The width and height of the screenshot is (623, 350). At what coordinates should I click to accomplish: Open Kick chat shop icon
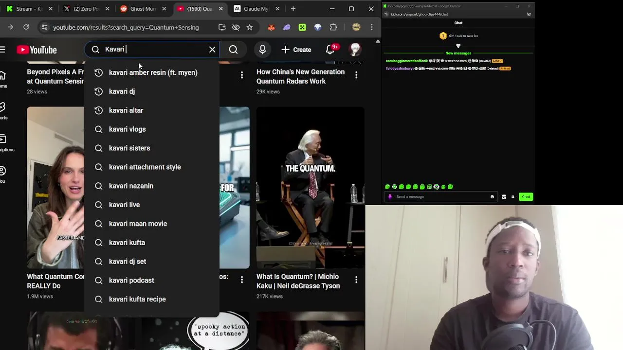click(504, 197)
